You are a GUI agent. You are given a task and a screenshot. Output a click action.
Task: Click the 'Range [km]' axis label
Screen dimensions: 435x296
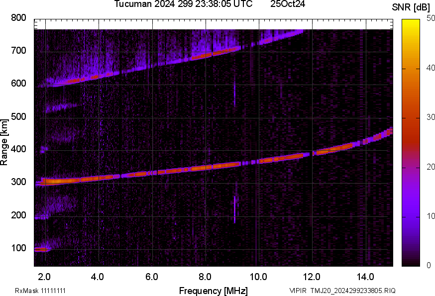click(4, 142)
